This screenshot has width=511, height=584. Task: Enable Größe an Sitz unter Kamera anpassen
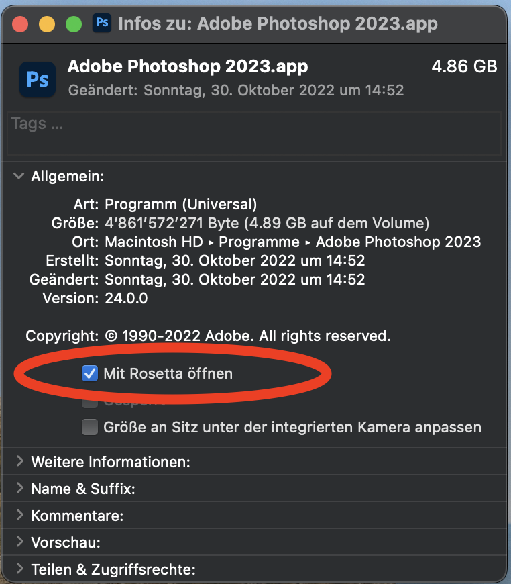(89, 427)
